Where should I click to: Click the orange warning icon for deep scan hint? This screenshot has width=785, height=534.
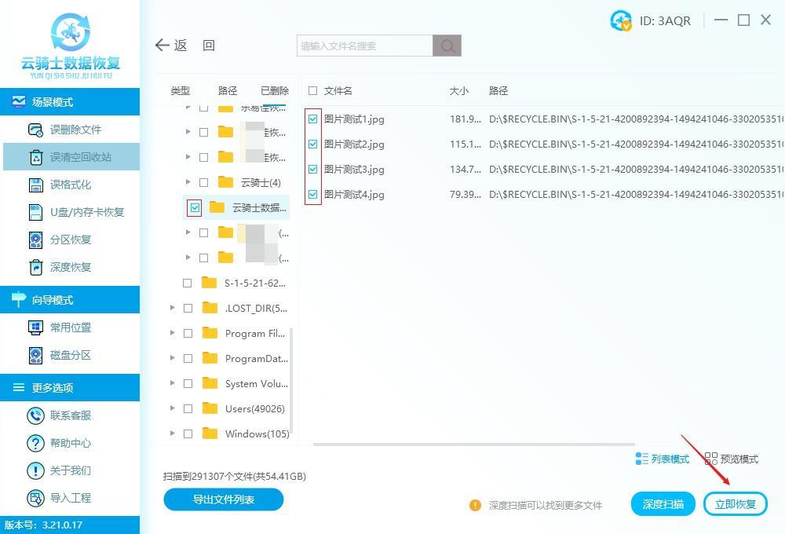(x=475, y=506)
